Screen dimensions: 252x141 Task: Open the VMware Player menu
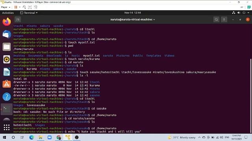coord(6,7)
